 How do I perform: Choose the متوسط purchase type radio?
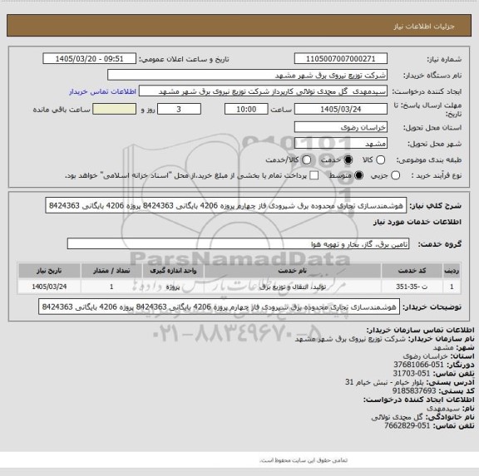click(359, 175)
